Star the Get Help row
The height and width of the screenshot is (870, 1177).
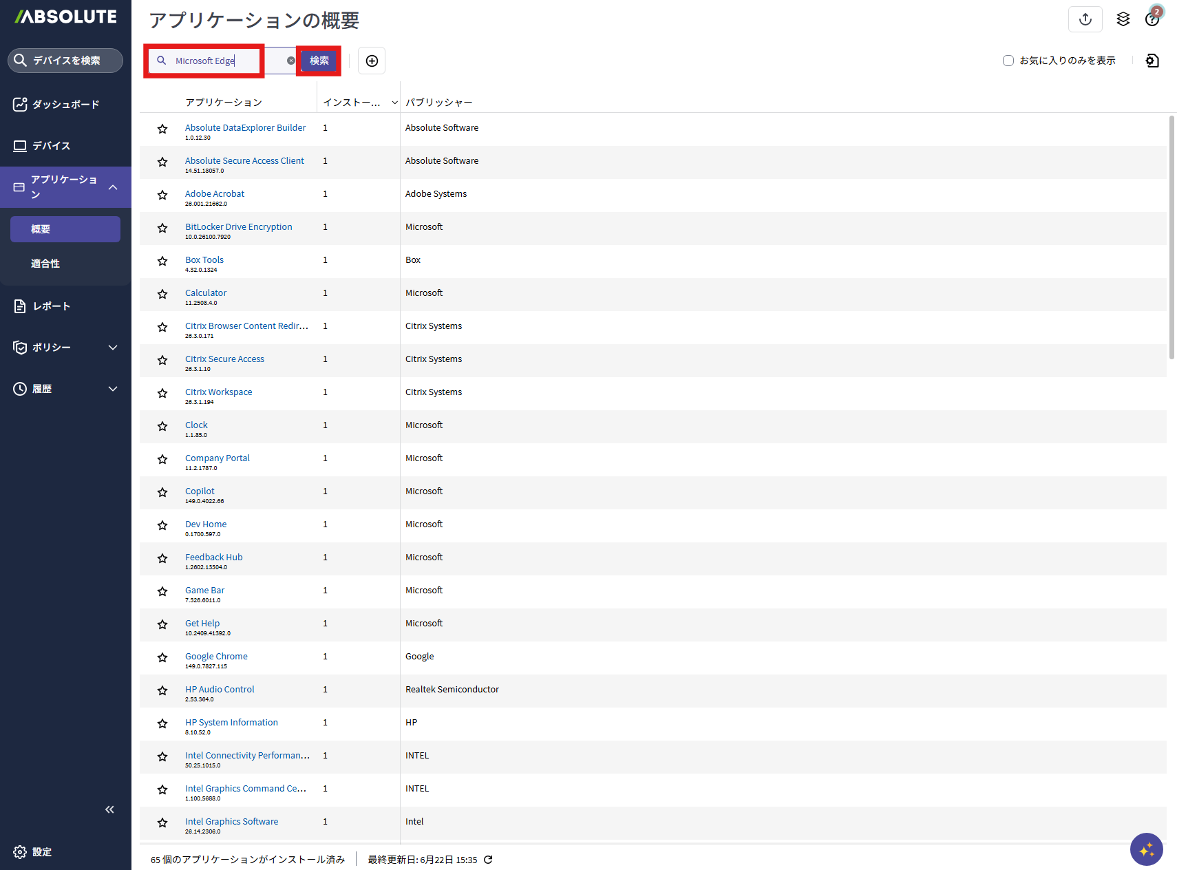click(x=162, y=624)
